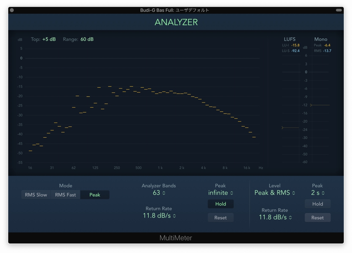Click the Range 60 dB value

[x=87, y=39]
